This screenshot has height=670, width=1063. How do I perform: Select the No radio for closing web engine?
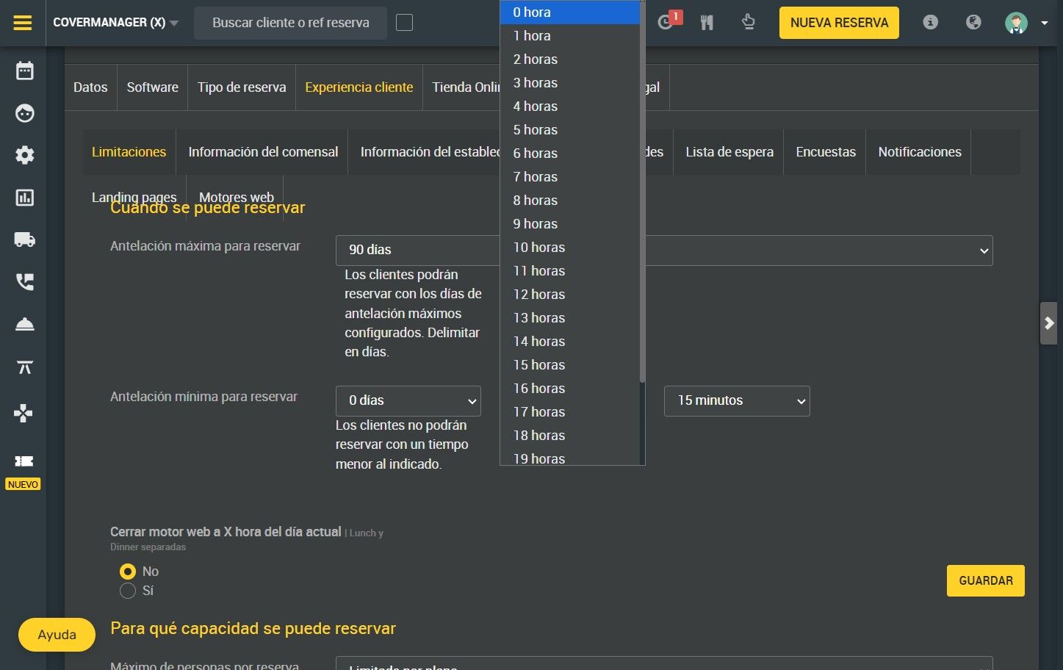128,572
